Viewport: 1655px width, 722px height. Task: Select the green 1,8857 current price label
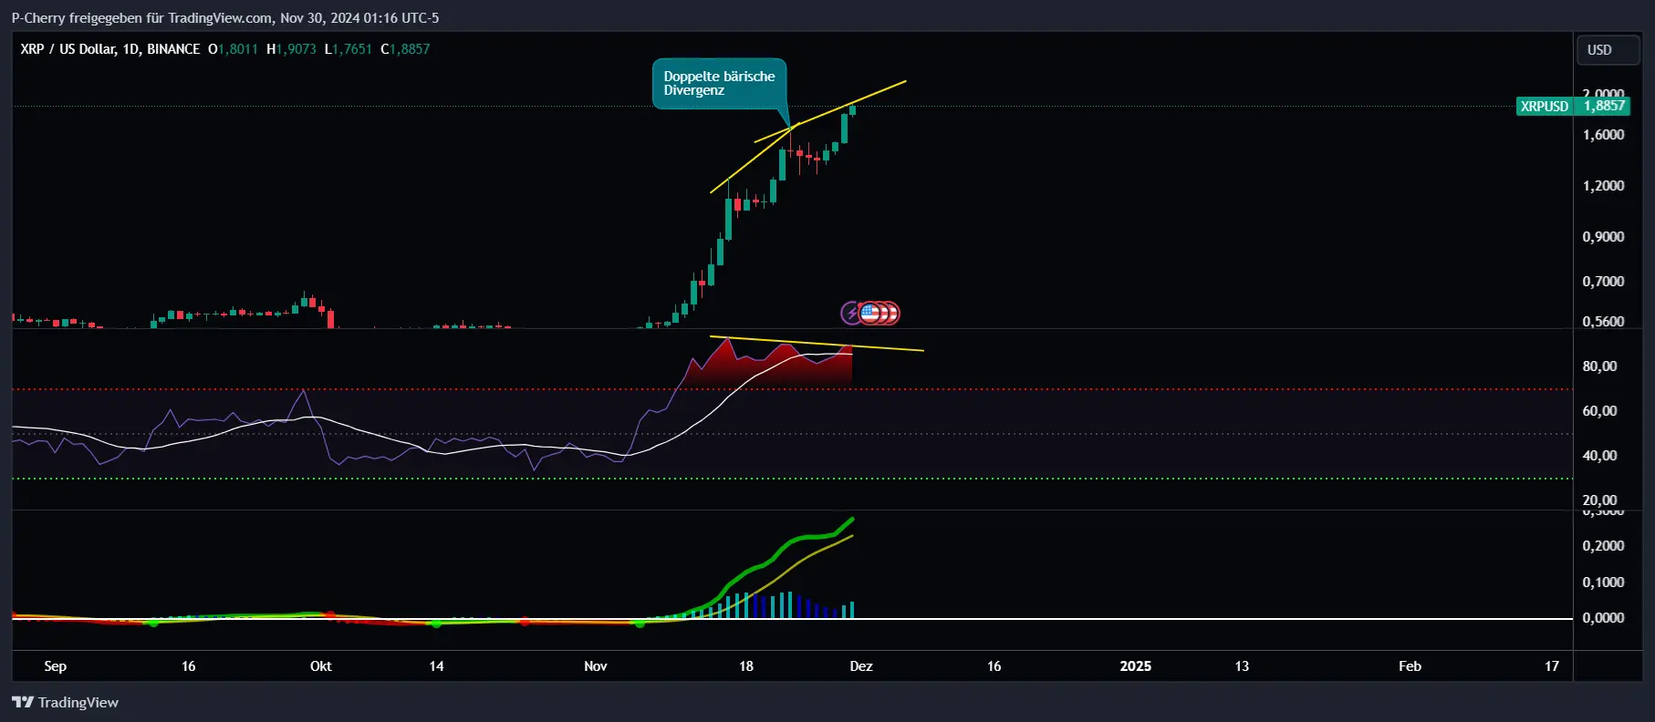click(x=1604, y=106)
